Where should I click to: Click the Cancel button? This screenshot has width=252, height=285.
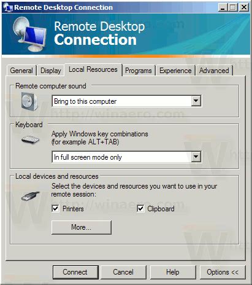(123, 272)
